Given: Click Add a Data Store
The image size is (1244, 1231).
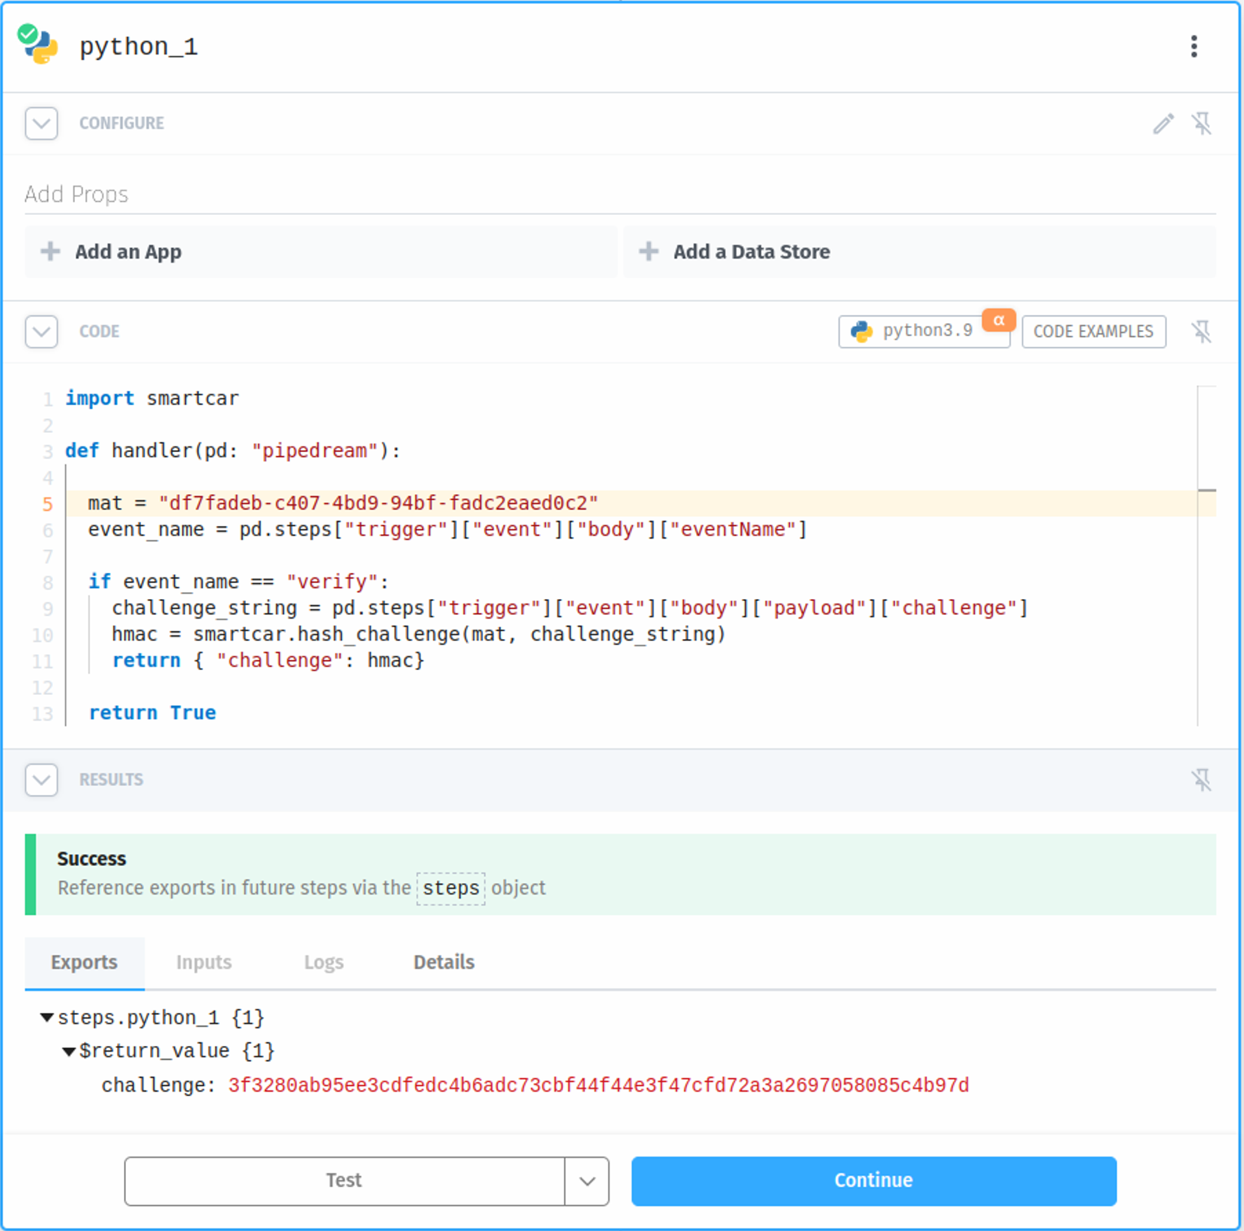Looking at the screenshot, I should coord(919,251).
